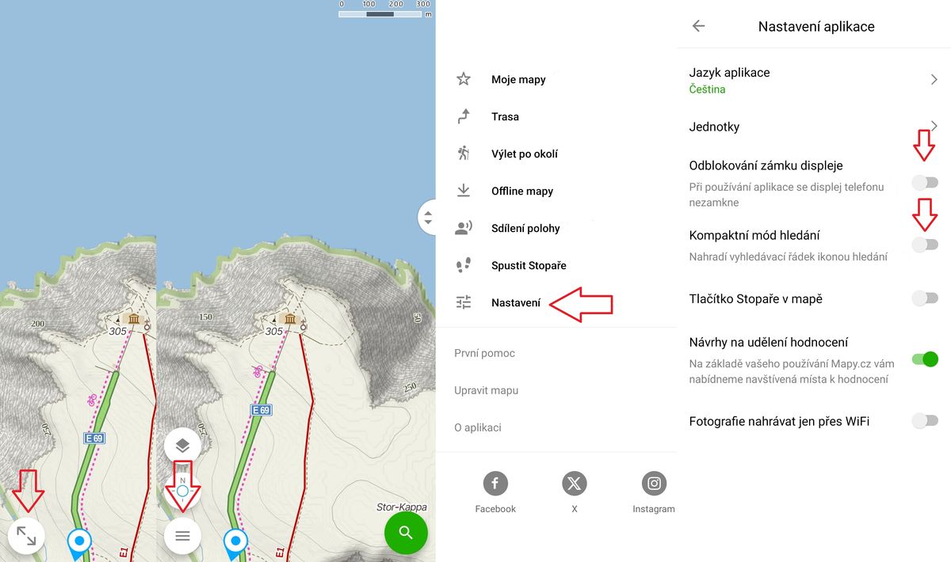
Task: Open the O aplikaci link
Action: (x=478, y=427)
